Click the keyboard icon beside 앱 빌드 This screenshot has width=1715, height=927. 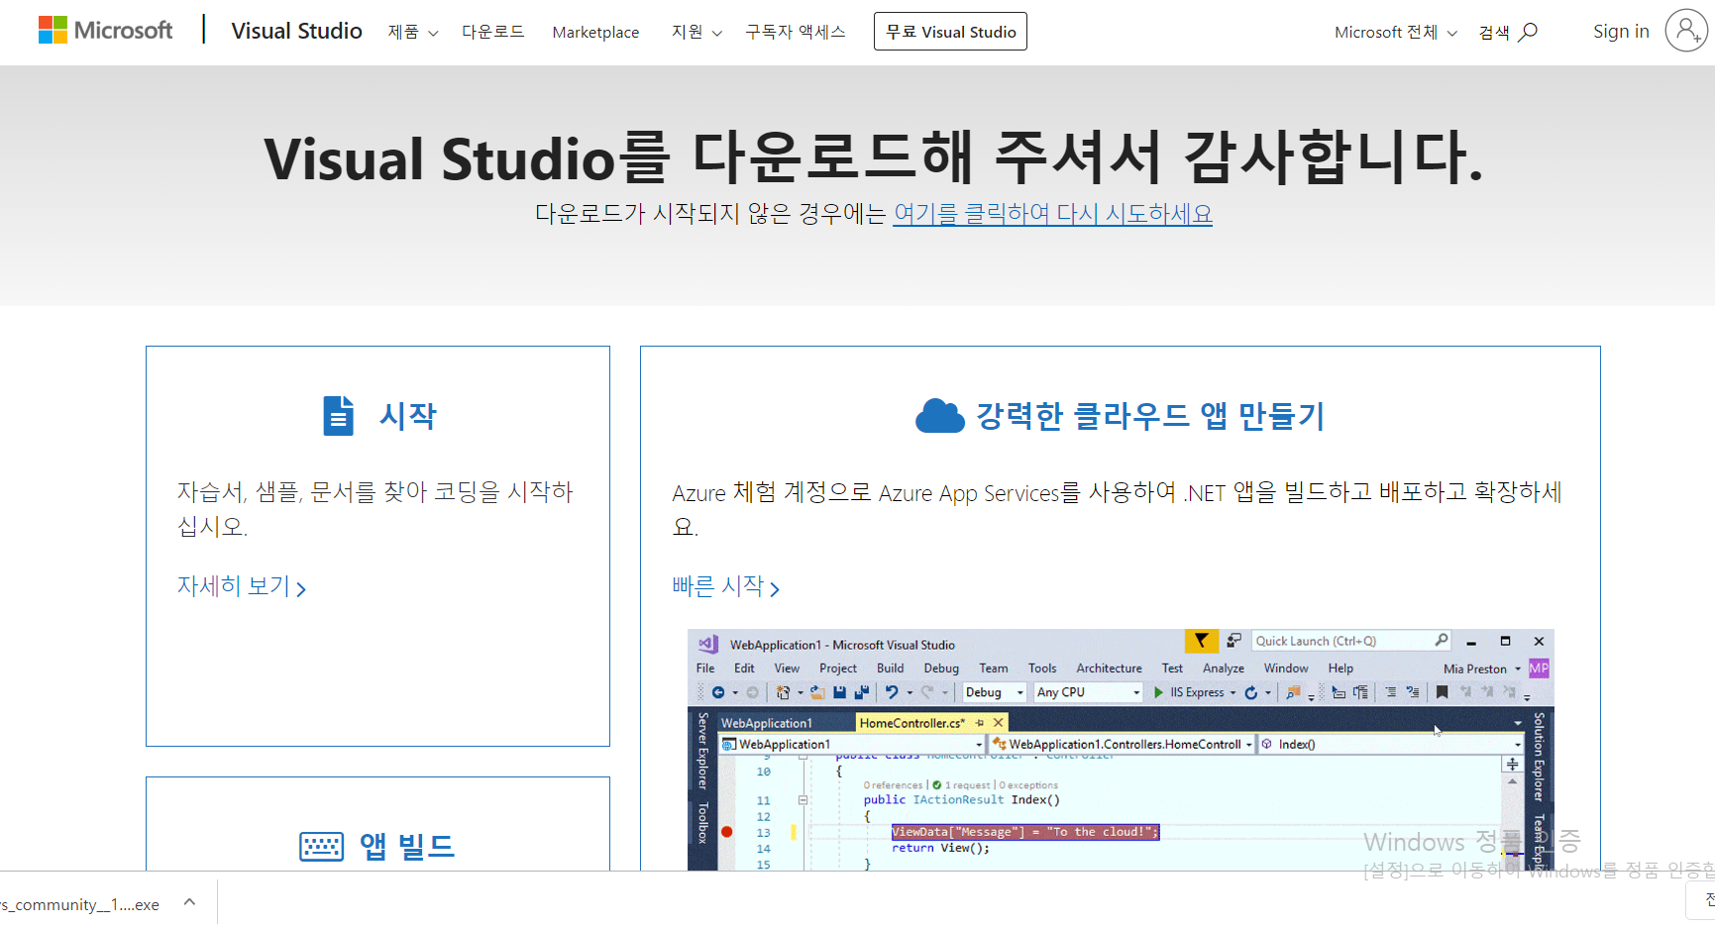[x=321, y=847]
